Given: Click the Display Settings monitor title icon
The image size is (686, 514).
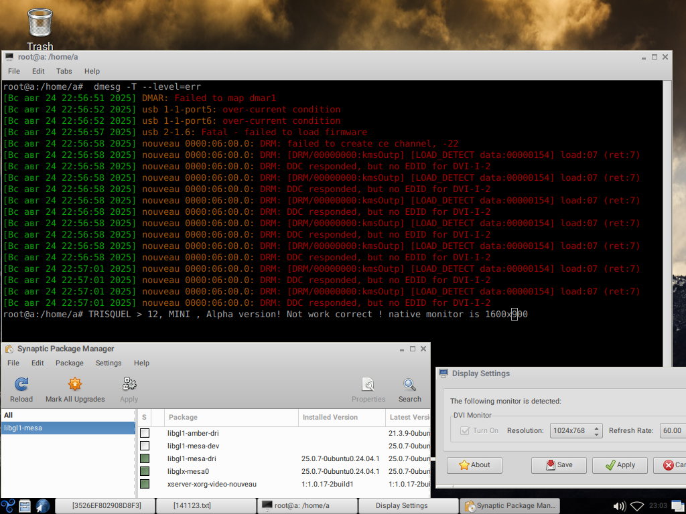Looking at the screenshot, I should (443, 373).
